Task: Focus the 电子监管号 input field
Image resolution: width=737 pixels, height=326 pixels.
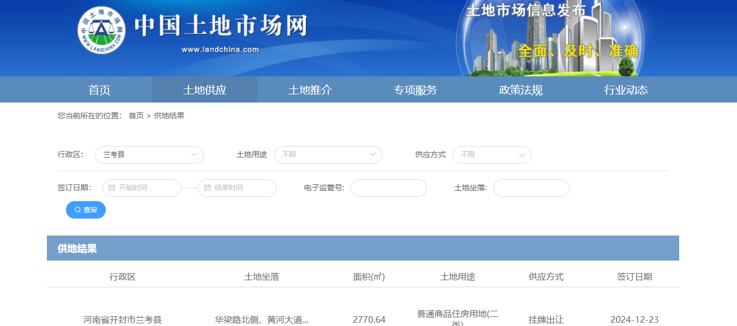Action: click(x=388, y=188)
